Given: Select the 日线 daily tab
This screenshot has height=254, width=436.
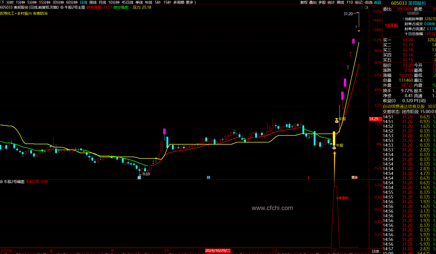Looking at the screenshot, I should click(x=83, y=2).
